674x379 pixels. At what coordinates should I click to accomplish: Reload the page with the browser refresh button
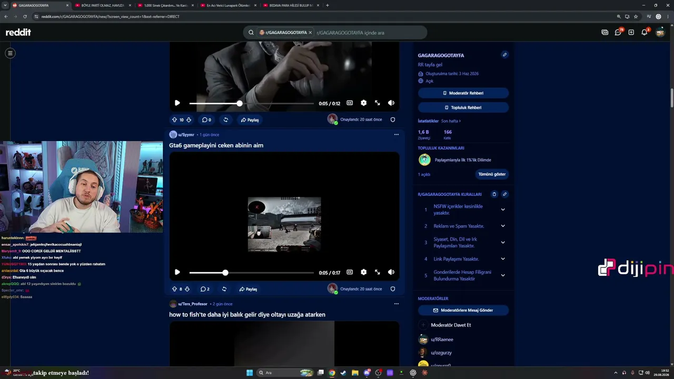(x=24, y=16)
